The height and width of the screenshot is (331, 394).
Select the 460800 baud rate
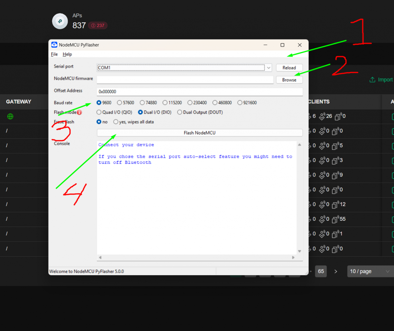pyautogui.click(x=215, y=103)
